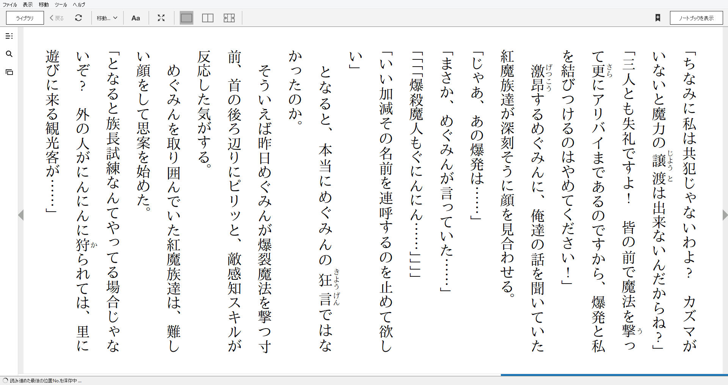Open the ヘルプ menu

(x=79, y=5)
